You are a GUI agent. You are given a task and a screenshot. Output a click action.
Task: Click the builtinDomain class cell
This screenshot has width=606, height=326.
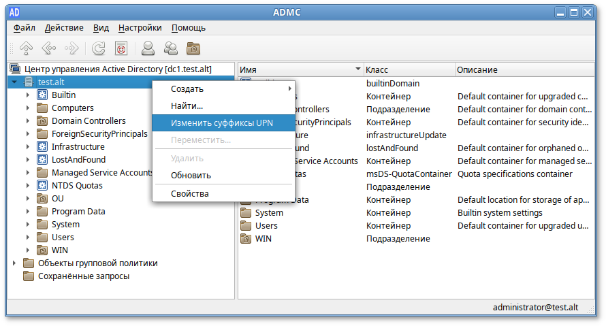(393, 84)
